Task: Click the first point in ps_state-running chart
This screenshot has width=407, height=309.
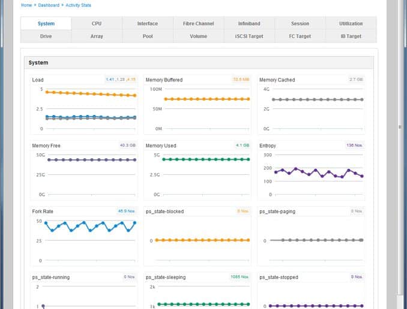Action: click(x=43, y=306)
